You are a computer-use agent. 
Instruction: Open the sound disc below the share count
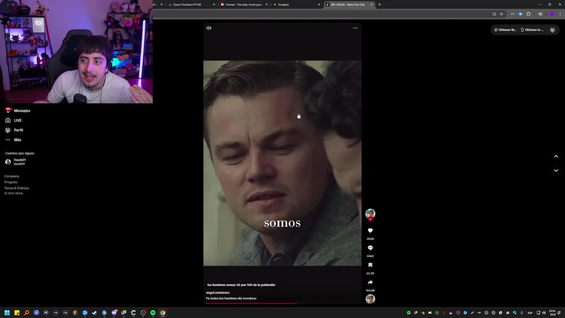370,299
